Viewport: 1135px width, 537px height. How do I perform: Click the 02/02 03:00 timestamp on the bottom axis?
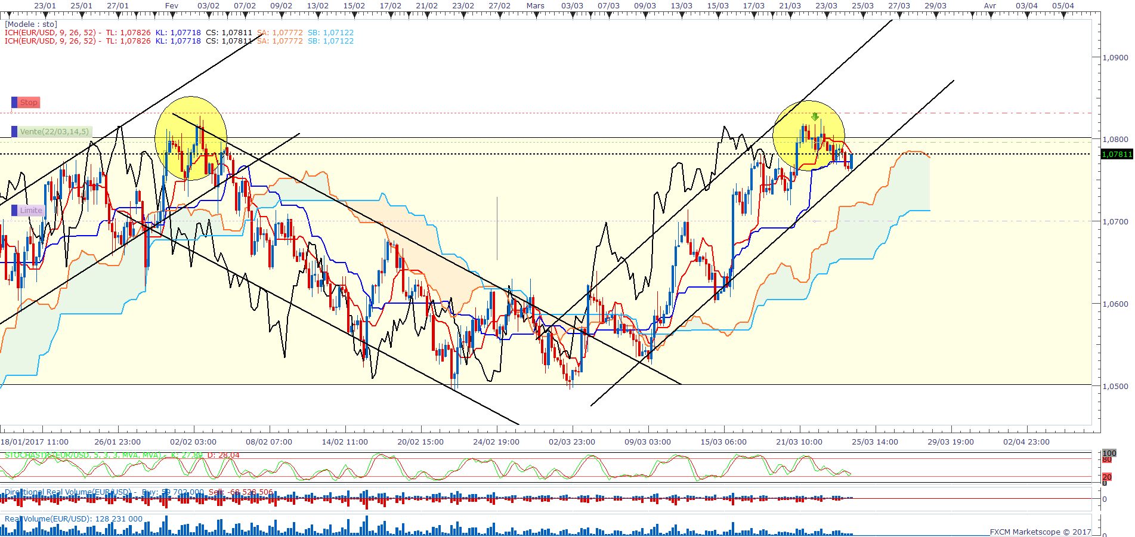[193, 442]
